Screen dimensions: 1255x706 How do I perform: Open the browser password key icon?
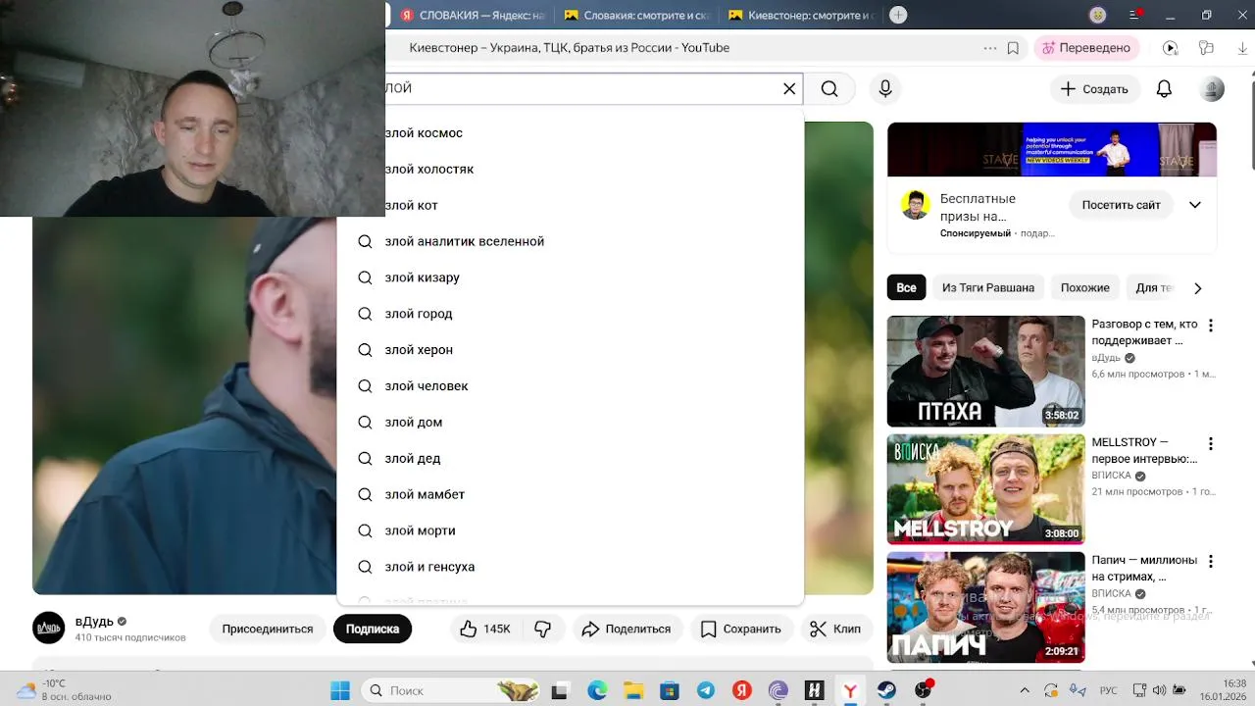click(x=1206, y=47)
